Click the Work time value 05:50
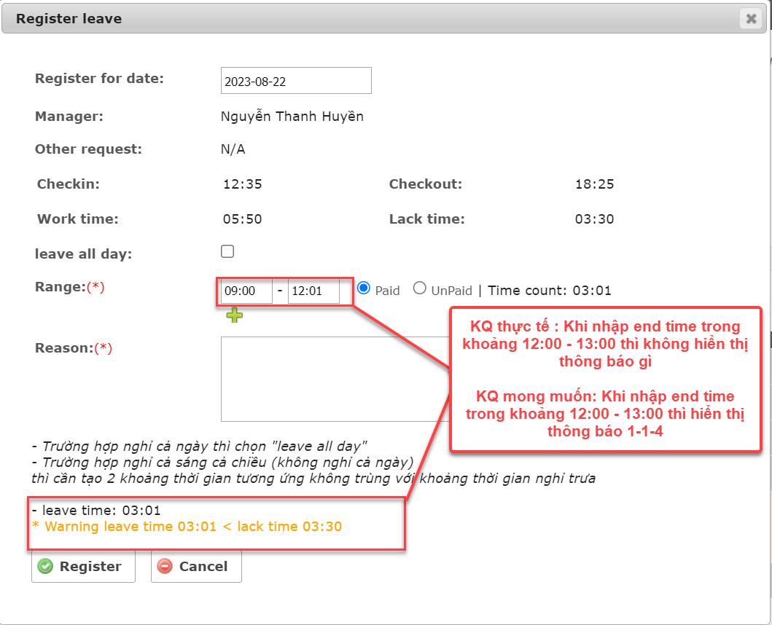The image size is (772, 625). pos(242,219)
